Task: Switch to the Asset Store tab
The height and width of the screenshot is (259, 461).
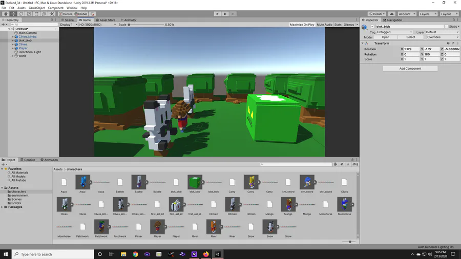Action: pos(106,20)
